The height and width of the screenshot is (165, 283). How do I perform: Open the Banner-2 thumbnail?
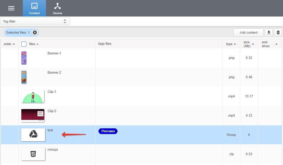[24, 77]
